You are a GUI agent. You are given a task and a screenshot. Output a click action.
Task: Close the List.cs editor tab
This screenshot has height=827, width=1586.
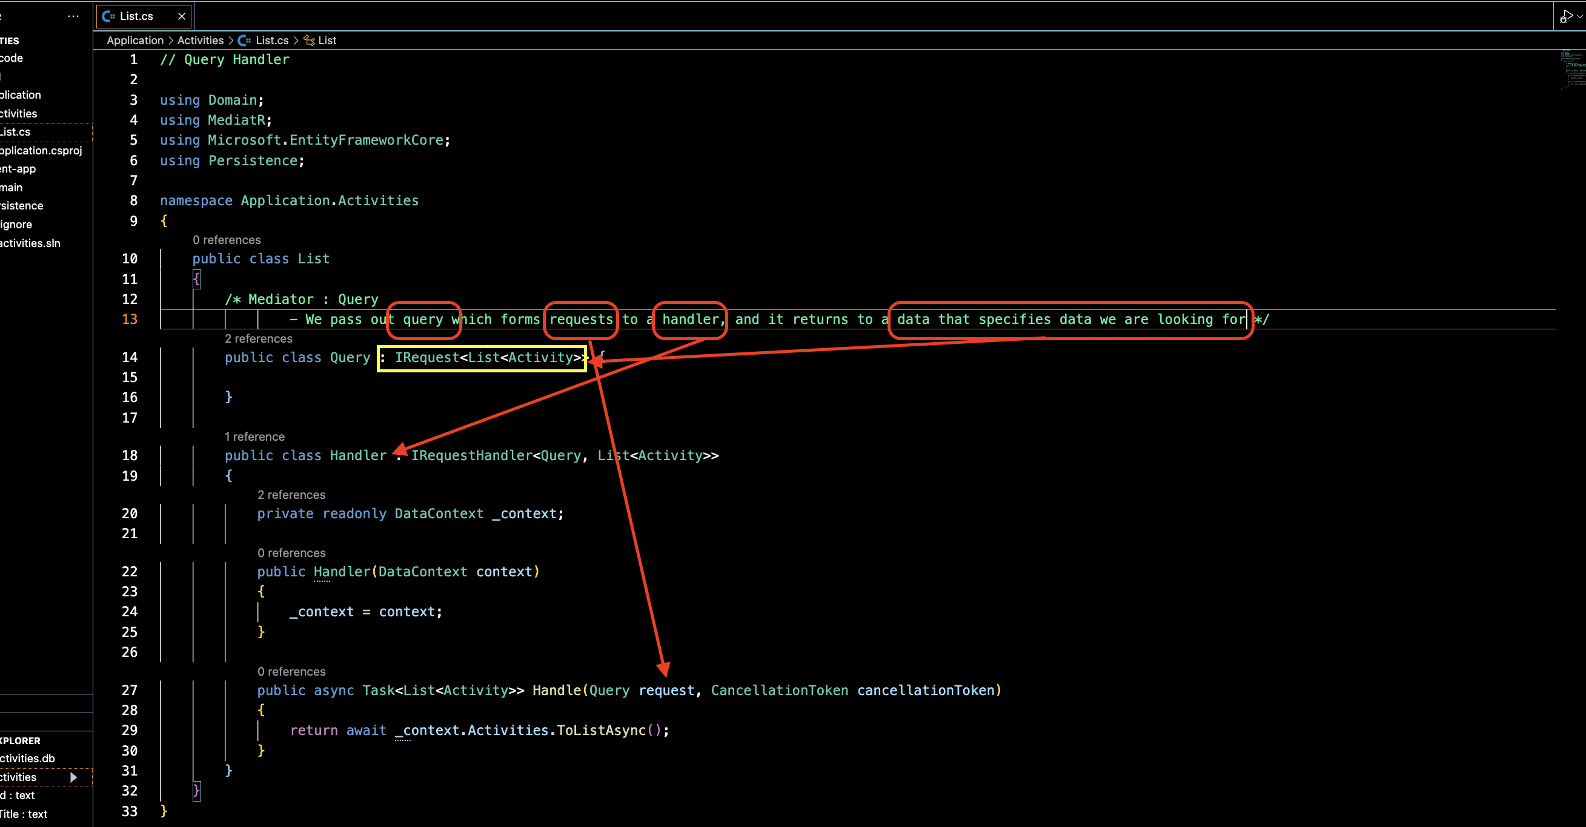tap(182, 16)
